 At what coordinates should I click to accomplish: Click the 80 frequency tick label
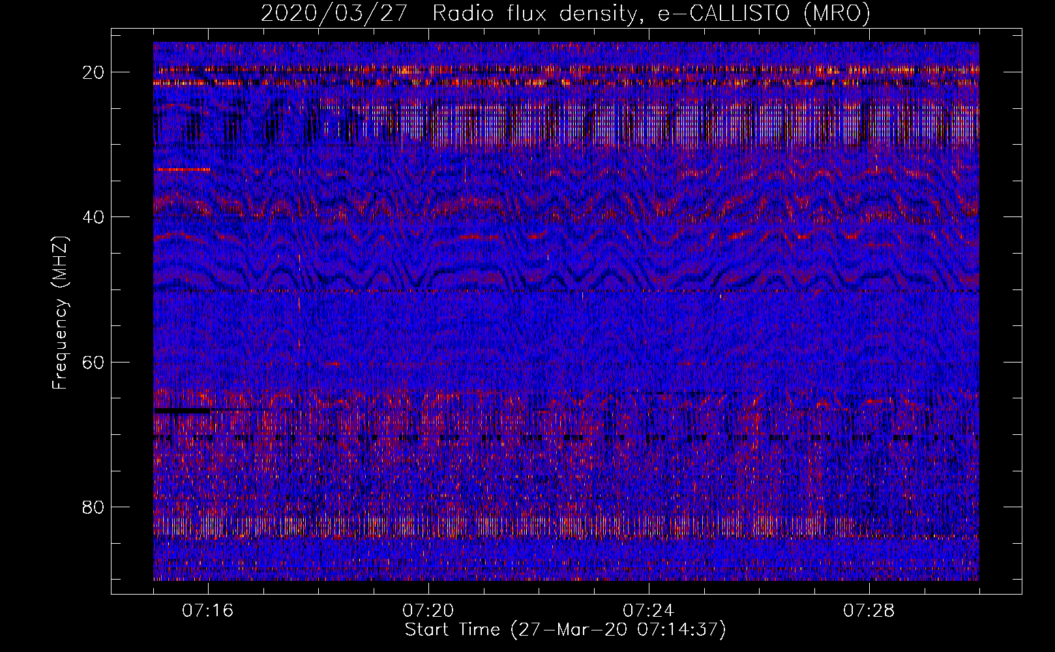pyautogui.click(x=94, y=507)
